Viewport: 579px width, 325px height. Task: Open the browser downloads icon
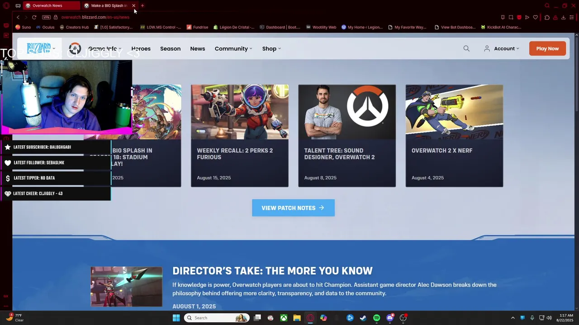pos(563,17)
